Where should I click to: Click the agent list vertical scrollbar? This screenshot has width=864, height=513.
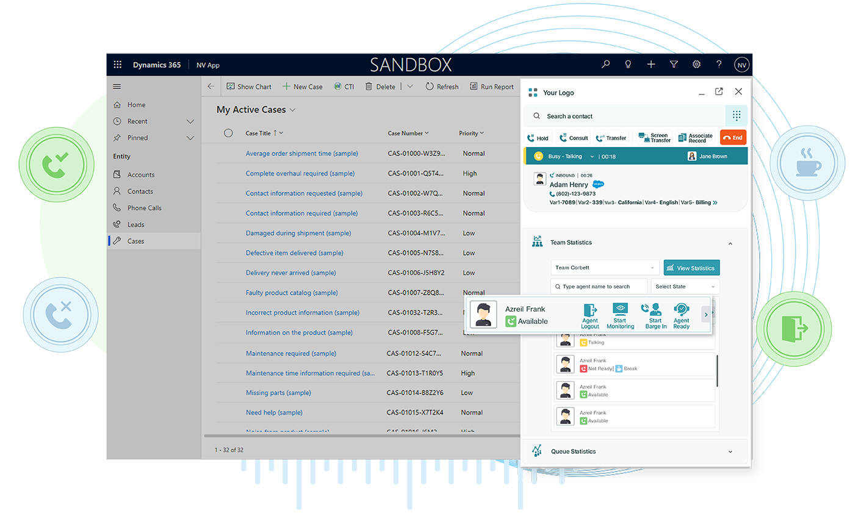point(718,371)
